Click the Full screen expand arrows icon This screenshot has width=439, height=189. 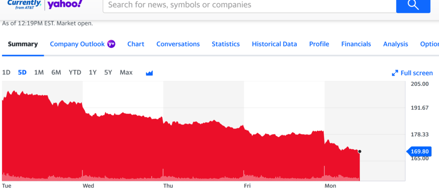pyautogui.click(x=395, y=73)
